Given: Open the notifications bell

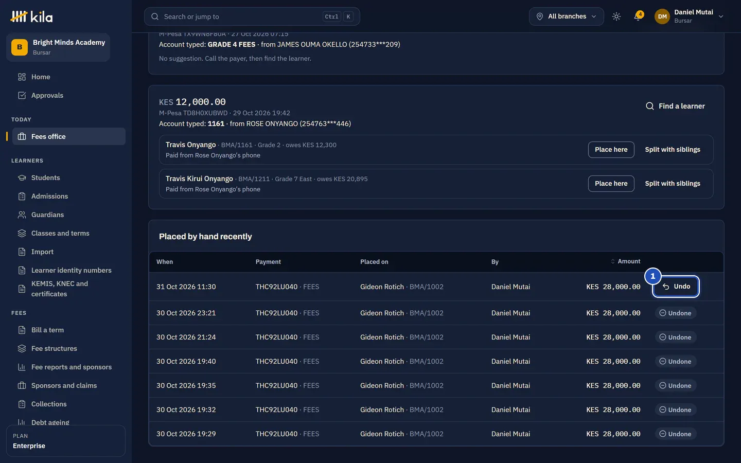Looking at the screenshot, I should tap(638, 16).
